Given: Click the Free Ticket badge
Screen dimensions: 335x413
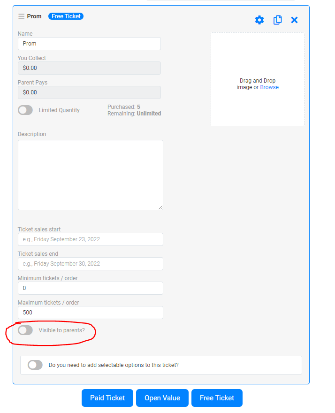Looking at the screenshot, I should (x=66, y=16).
